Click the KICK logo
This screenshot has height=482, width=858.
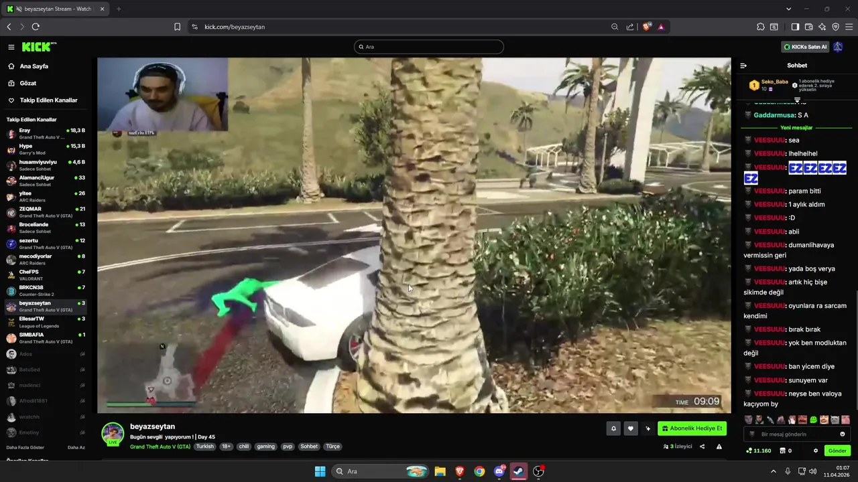[39, 47]
